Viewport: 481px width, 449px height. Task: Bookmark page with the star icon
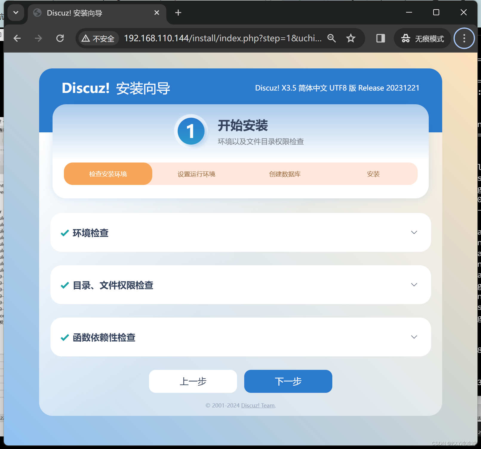[x=351, y=38]
